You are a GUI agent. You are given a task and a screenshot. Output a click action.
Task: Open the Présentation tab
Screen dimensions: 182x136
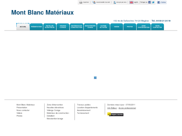(x=36, y=27)
